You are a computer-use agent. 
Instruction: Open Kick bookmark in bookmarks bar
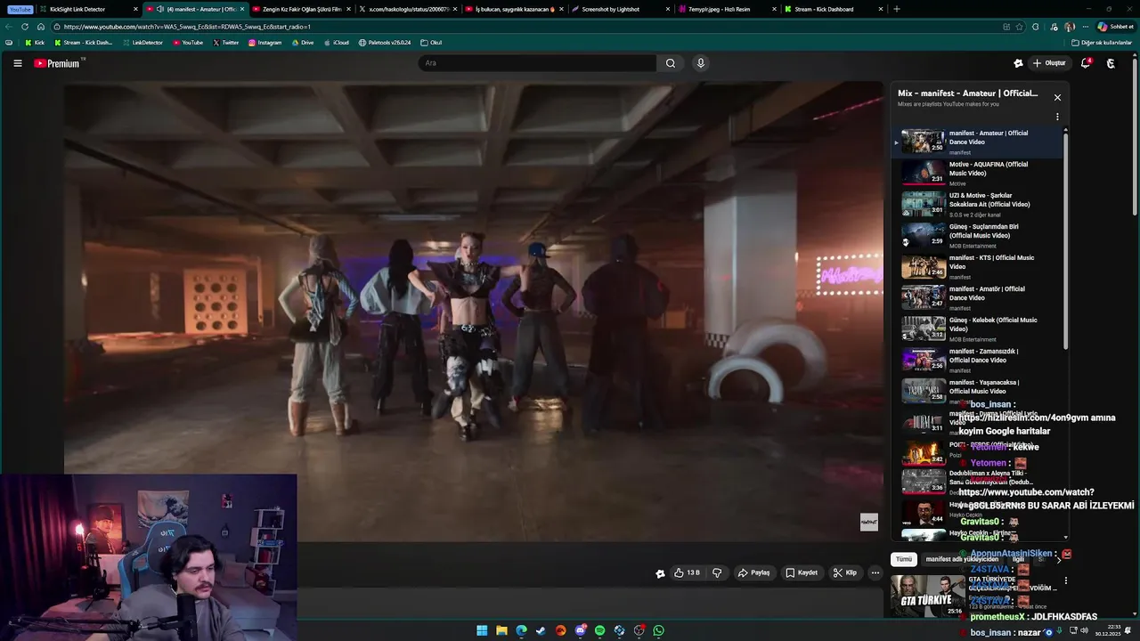(x=35, y=43)
